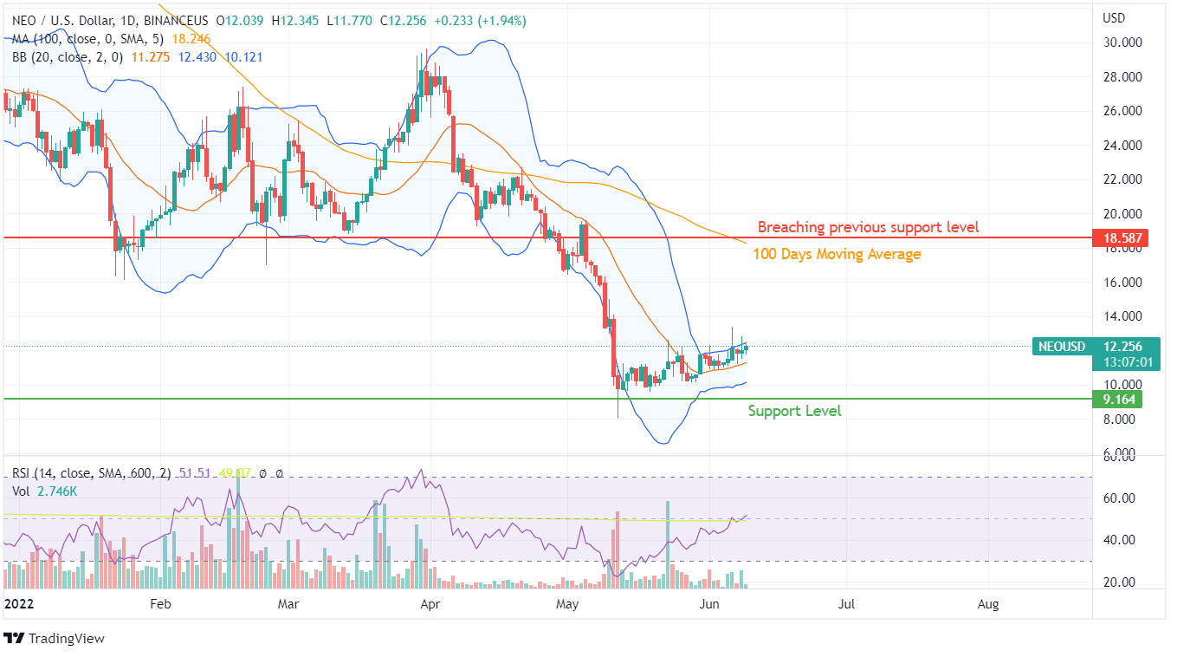The image size is (1177, 657).
Task: Click the 60.00 RSI axis label
Action: 1117,498
